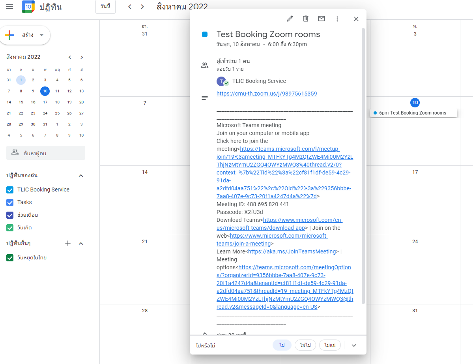Show previous month in mini calendar
This screenshot has width=473, height=364.
click(70, 57)
